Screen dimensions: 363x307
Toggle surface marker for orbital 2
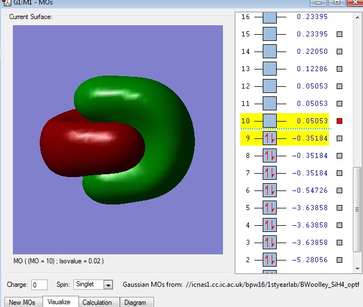[339, 260]
